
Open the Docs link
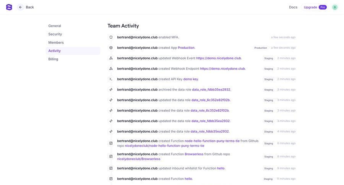(293, 7)
